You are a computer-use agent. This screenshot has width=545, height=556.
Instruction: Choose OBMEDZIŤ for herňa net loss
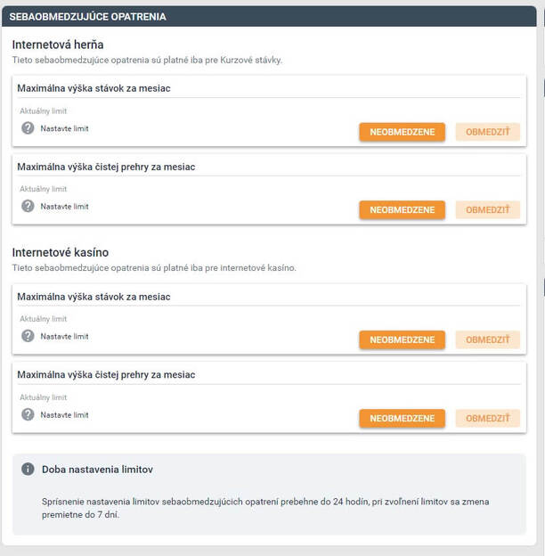488,210
